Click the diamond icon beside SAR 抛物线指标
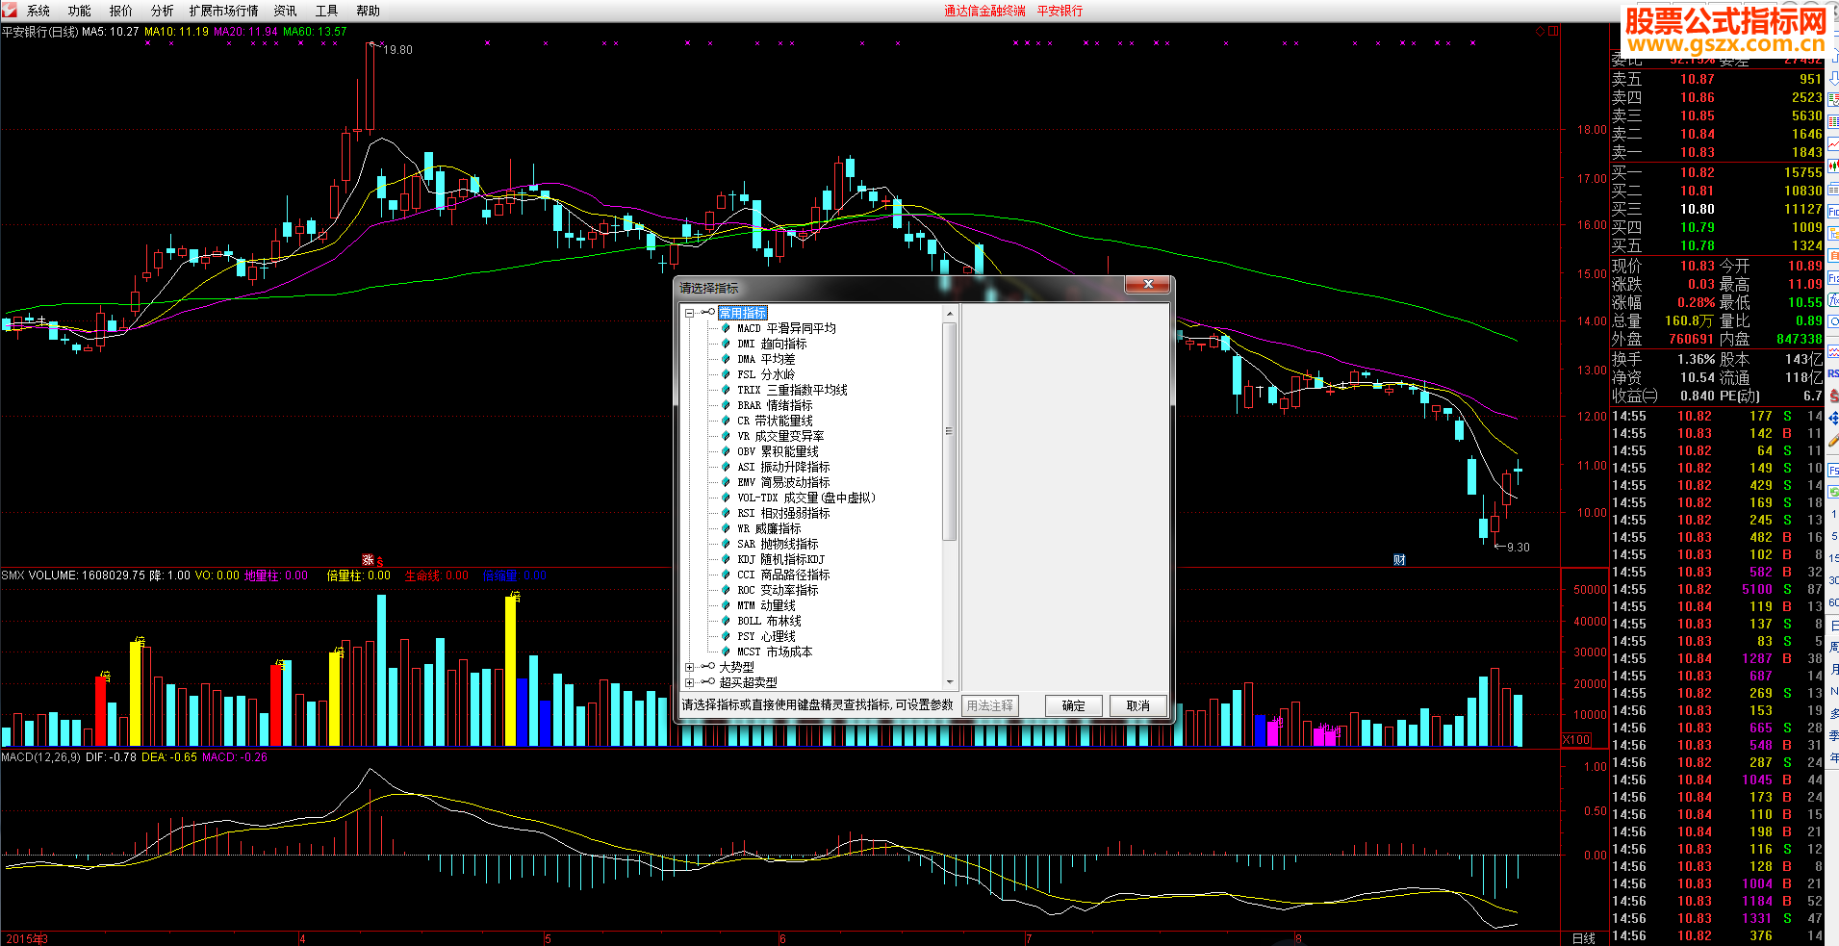This screenshot has height=946, width=1839. [x=726, y=544]
